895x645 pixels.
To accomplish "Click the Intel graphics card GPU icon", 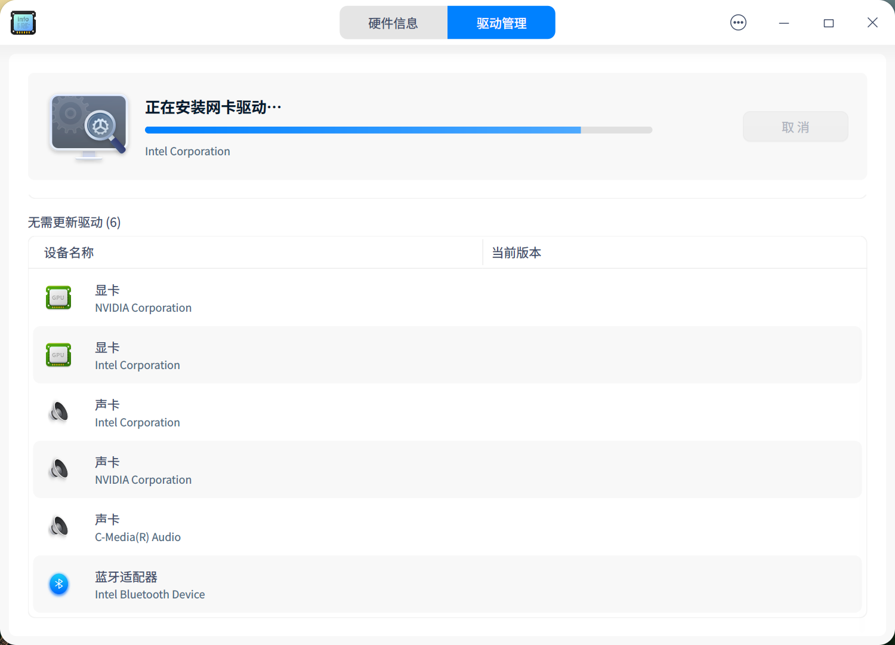I will click(x=58, y=355).
